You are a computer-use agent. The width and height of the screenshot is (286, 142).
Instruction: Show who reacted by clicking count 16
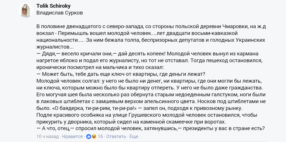coord(100,137)
